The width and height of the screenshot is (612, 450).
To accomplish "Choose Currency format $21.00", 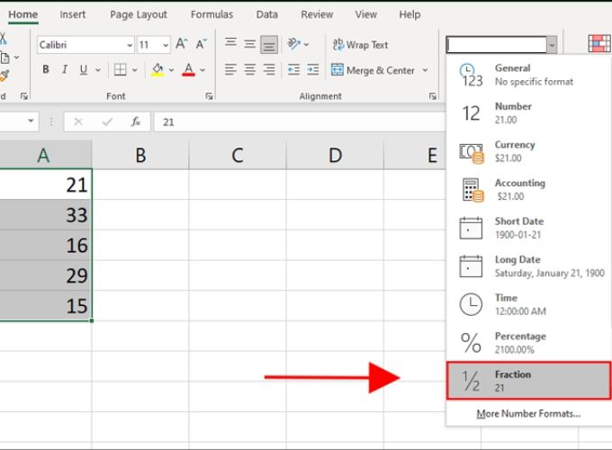I will coord(529,151).
